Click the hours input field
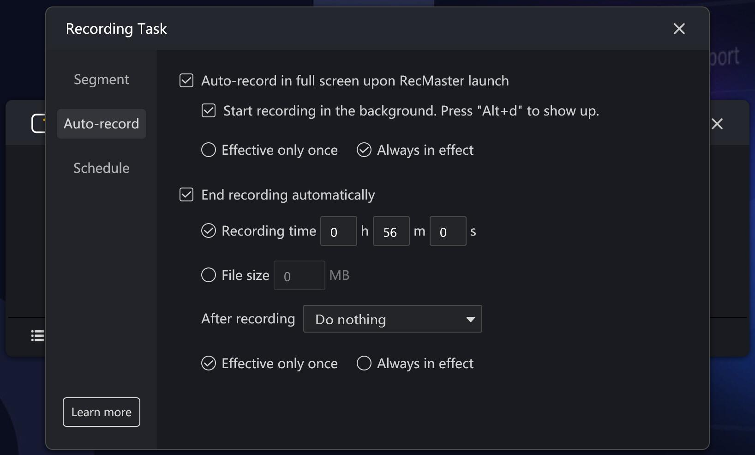This screenshot has width=755, height=455. (339, 231)
